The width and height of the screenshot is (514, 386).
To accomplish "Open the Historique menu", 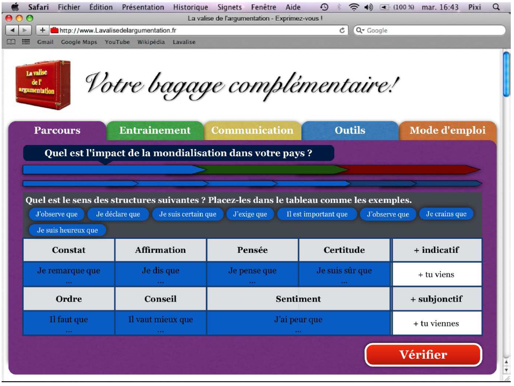I will (x=190, y=7).
